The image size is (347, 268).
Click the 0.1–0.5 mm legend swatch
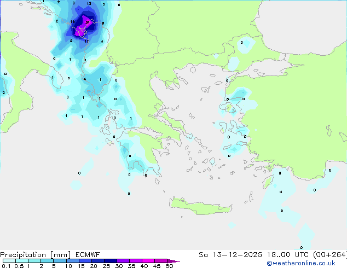(9, 261)
